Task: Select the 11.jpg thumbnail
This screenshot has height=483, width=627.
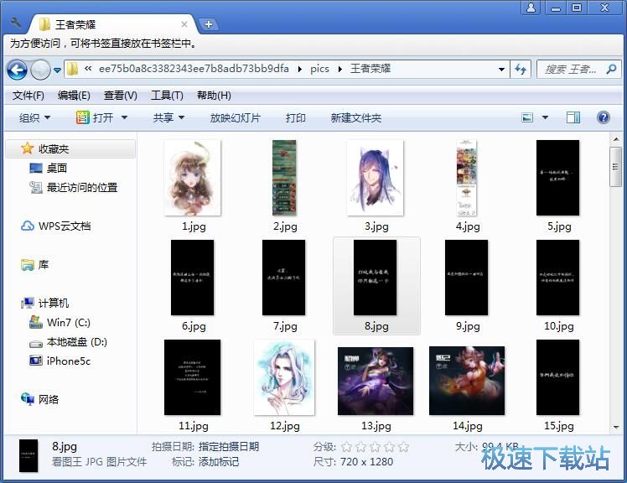Action: (192, 377)
